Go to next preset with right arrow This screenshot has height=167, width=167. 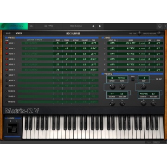click(100, 26)
